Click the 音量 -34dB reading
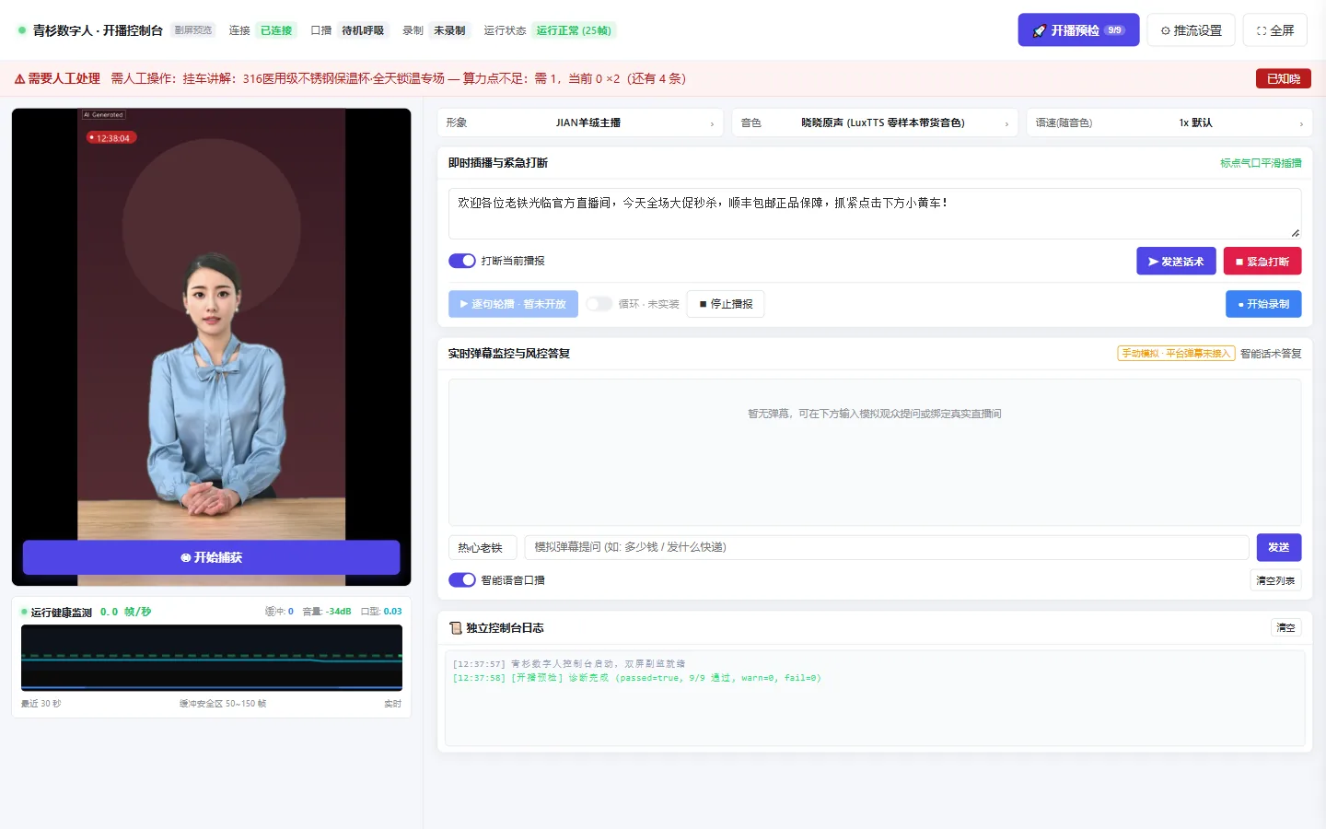 pyautogui.click(x=327, y=612)
